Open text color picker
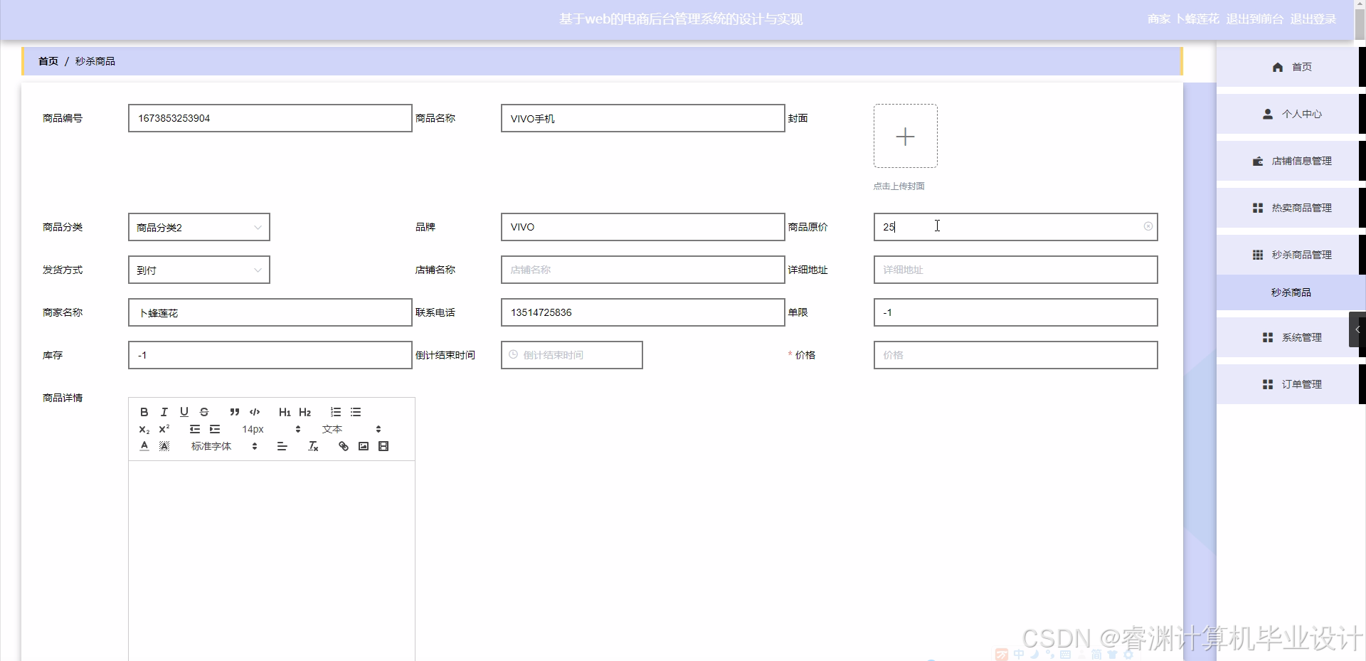Image resolution: width=1366 pixels, height=661 pixels. pyautogui.click(x=144, y=446)
